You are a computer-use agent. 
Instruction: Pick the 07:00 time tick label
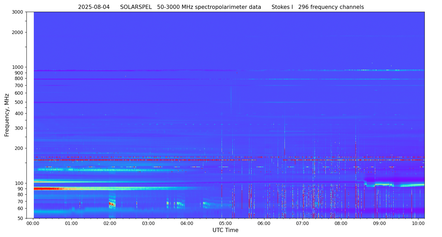302,223
